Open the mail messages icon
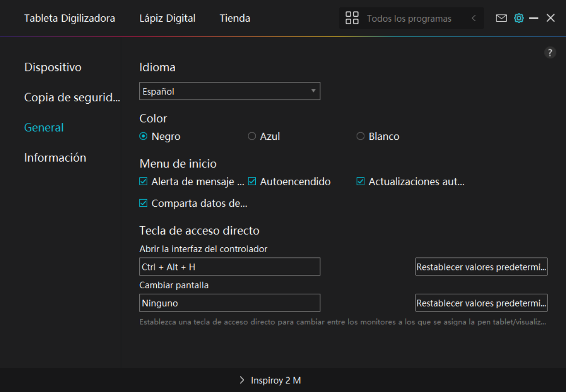The height and width of the screenshot is (392, 566). (x=501, y=18)
